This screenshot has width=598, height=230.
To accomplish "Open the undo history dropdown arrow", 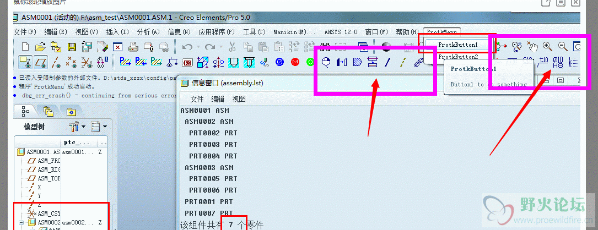I will click(x=198, y=47).
